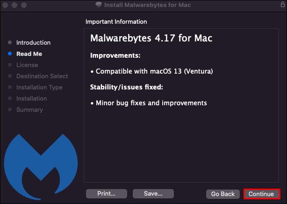Select the Introduction step in sidebar
This screenshot has height=204, width=287.
click(33, 43)
